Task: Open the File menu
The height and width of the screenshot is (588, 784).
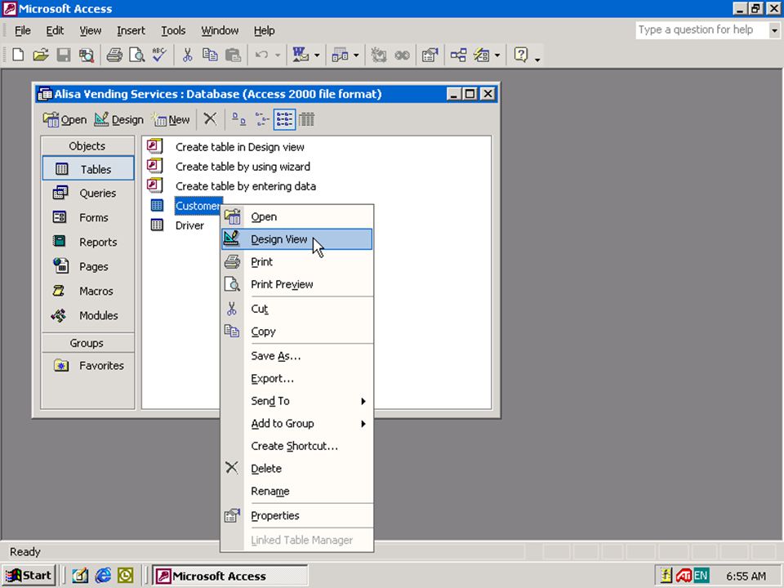Action: (23, 30)
